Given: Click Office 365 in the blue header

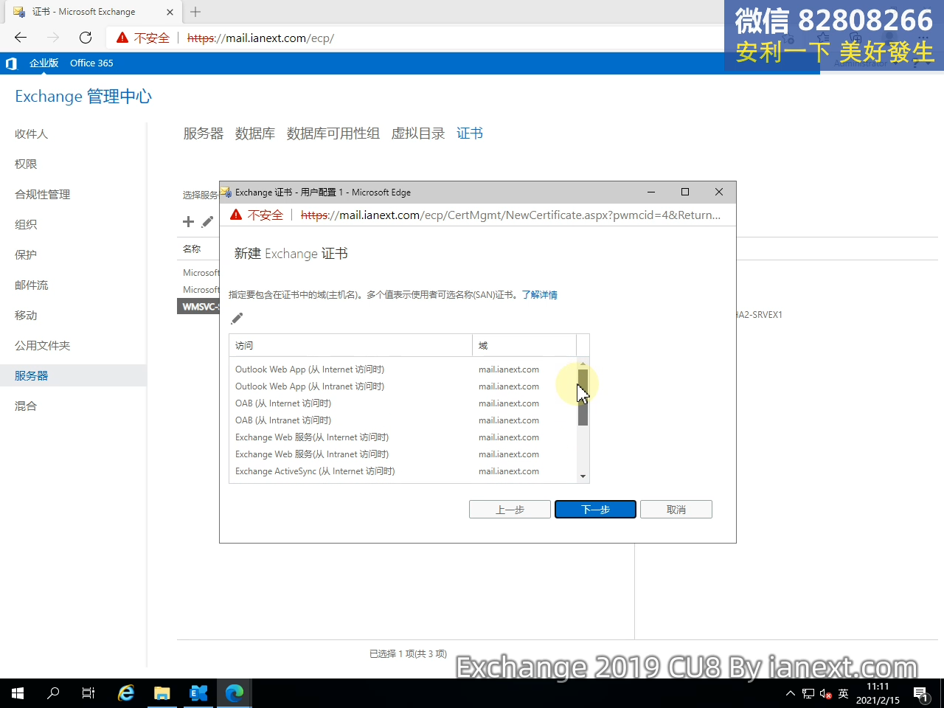Looking at the screenshot, I should pyautogui.click(x=91, y=63).
